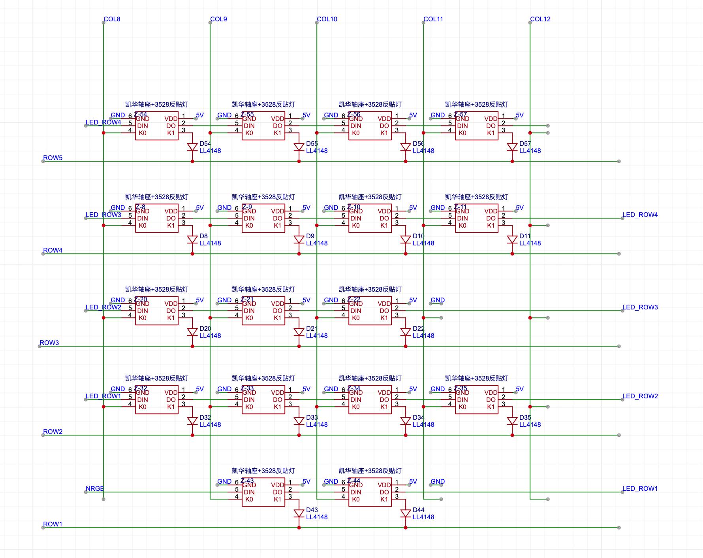Pick the Z-11 switch component body
Image resolution: width=703 pixels, height=558 pixels.
pyautogui.click(x=477, y=218)
